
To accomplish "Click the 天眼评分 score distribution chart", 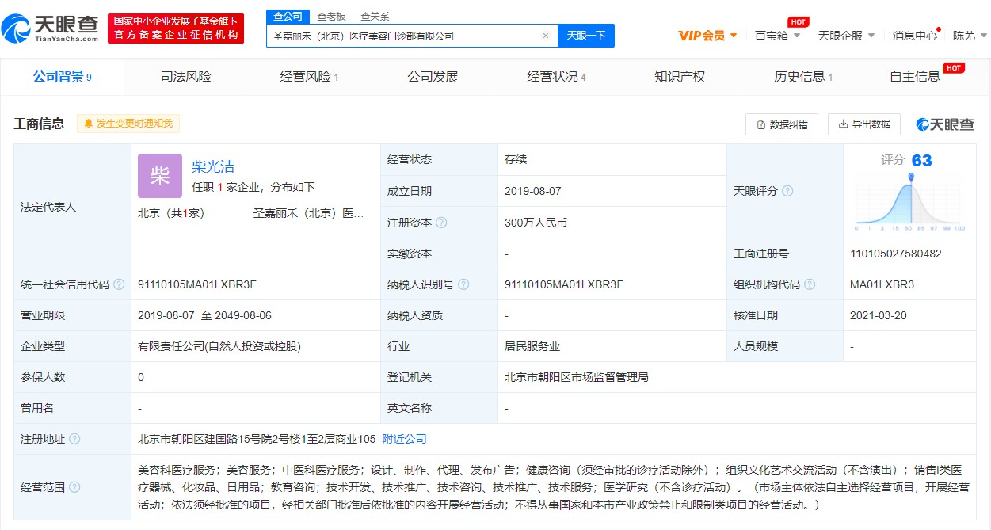I will click(909, 202).
